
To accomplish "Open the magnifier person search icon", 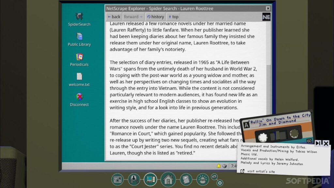I will point(134,179).
